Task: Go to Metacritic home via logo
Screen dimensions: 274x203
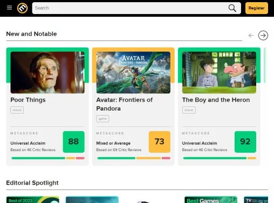Action: coord(23,8)
